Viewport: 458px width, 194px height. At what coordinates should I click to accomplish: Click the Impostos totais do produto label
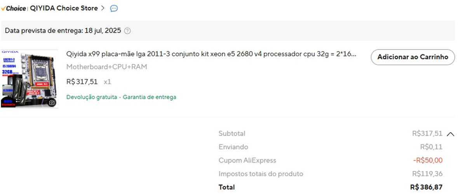(261, 174)
